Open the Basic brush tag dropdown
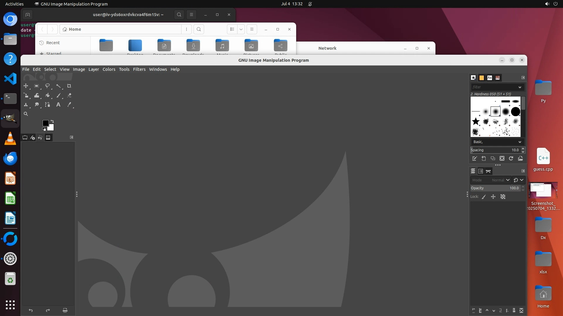The image size is (563, 316). [520, 142]
